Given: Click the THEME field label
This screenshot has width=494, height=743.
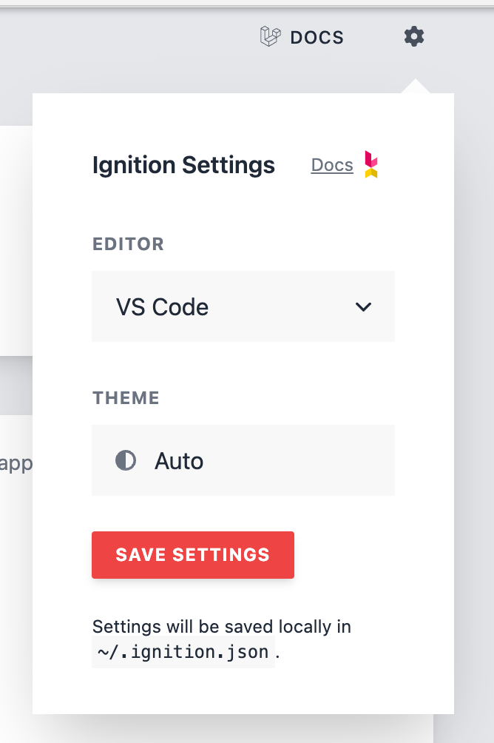Looking at the screenshot, I should (126, 398).
